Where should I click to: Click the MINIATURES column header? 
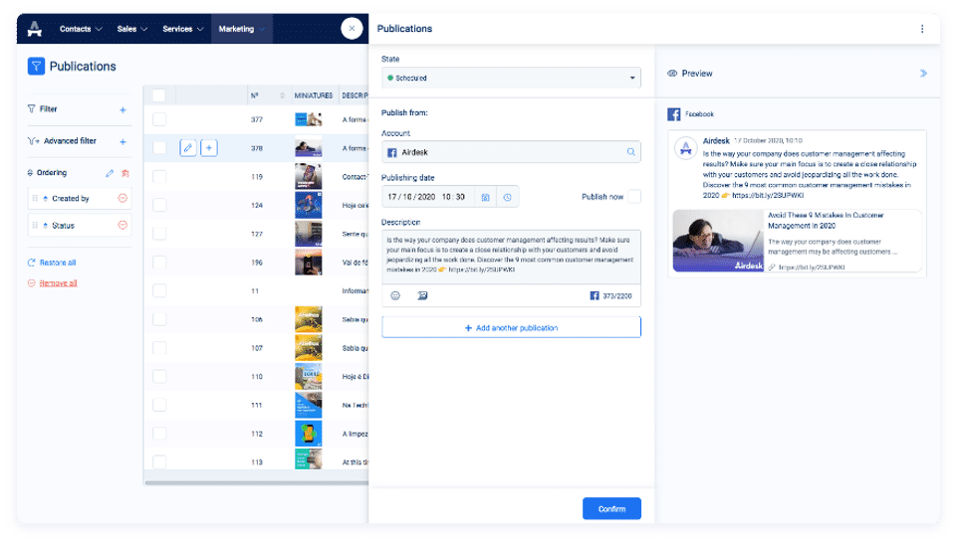(314, 95)
